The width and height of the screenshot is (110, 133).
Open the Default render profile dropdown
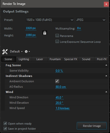16,51
